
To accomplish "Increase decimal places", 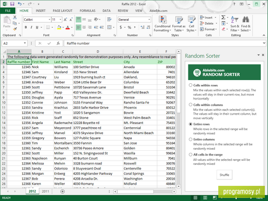I will point(142,27).
